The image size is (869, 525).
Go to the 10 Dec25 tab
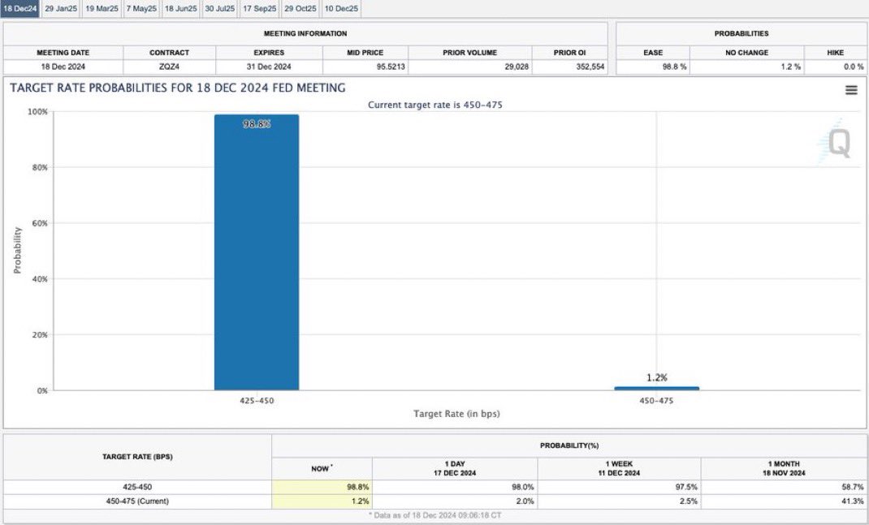[x=341, y=8]
